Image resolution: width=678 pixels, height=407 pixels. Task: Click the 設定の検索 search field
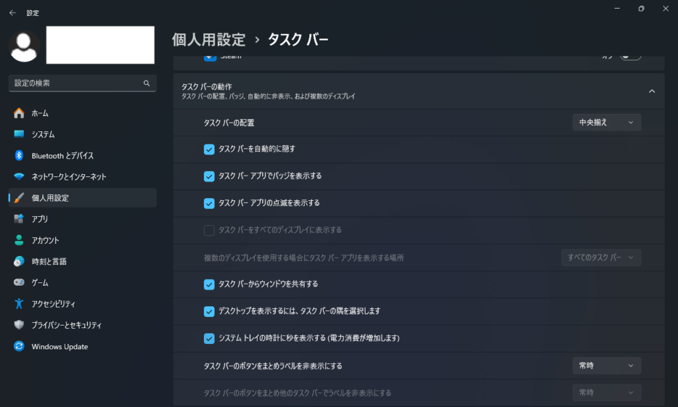83,83
